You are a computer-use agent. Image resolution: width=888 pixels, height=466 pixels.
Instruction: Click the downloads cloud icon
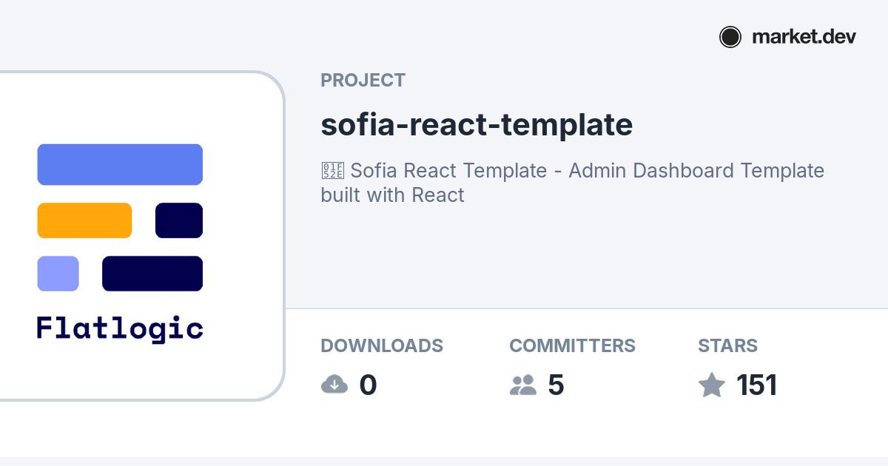pos(334,385)
